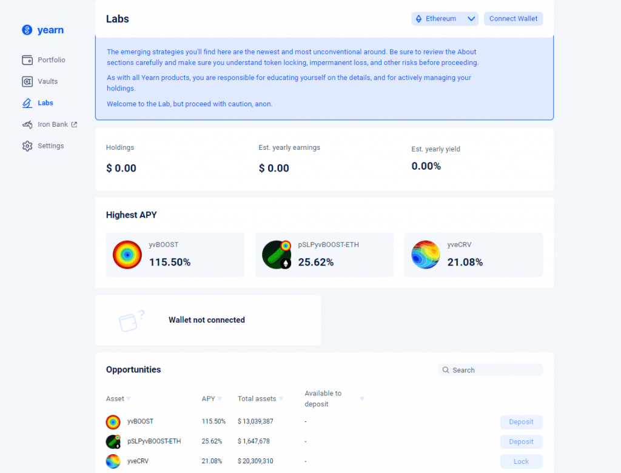This screenshot has width=621, height=473.
Task: Click the pSLPyvBOOST-ETH token icon in Highest APY
Action: tap(277, 255)
